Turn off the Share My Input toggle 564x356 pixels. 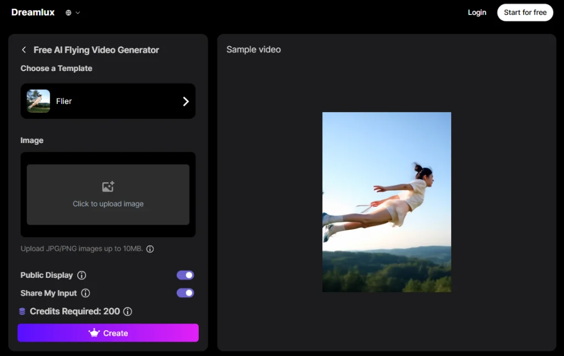tap(185, 293)
